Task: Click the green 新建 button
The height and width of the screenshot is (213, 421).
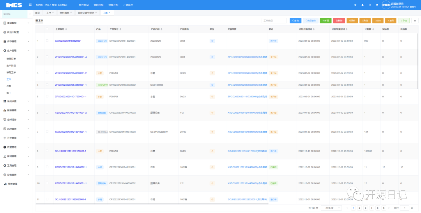Action: pyautogui.click(x=325, y=20)
